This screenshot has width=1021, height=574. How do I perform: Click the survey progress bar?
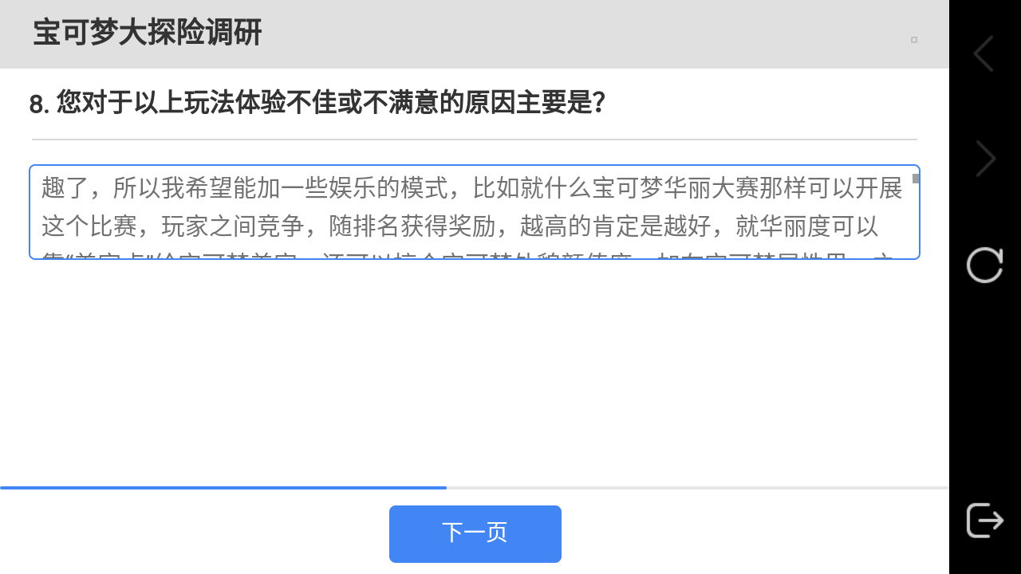point(475,487)
